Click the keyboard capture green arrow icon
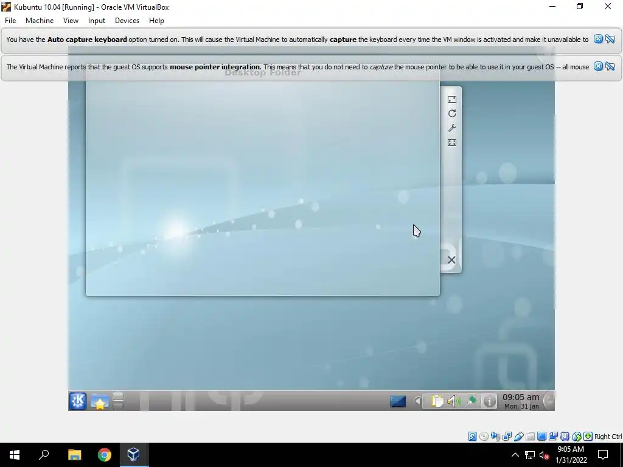623x467 pixels. coord(588,437)
